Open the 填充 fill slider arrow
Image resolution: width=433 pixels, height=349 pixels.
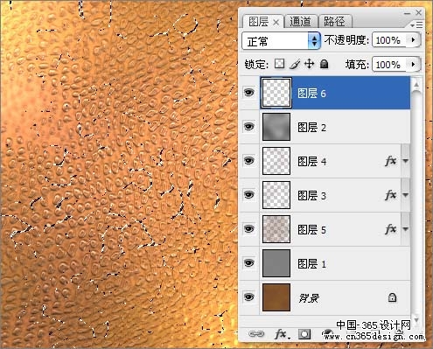click(x=414, y=64)
